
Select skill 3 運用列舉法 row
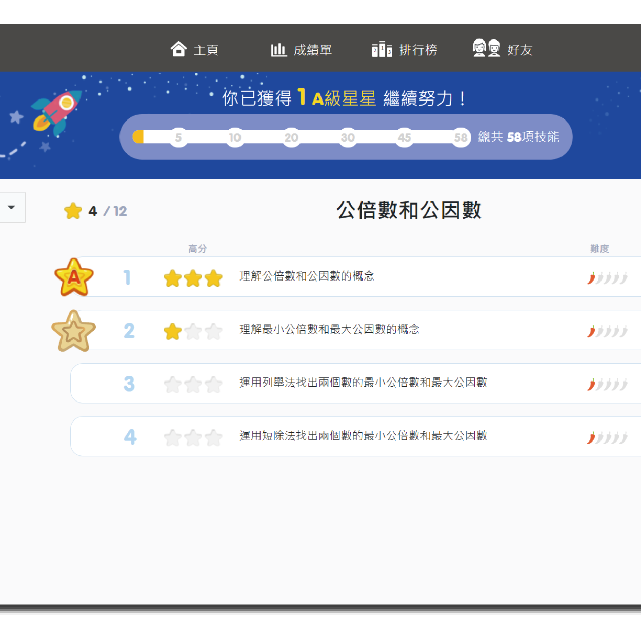pyautogui.click(x=363, y=383)
